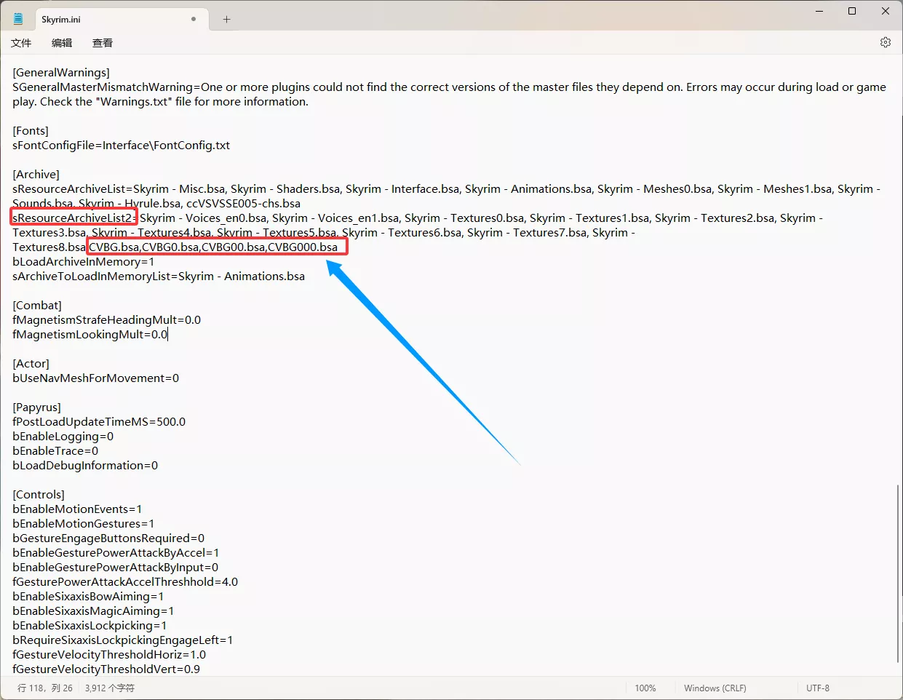The width and height of the screenshot is (903, 700).
Task: Minimize the Notepad window
Action: [x=819, y=11]
